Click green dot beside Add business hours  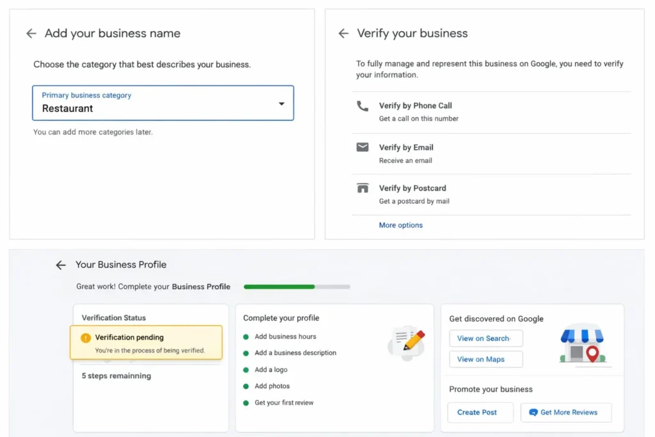pyautogui.click(x=246, y=337)
